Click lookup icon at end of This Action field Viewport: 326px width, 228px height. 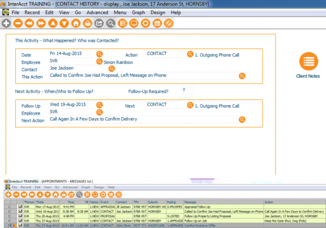[242, 76]
